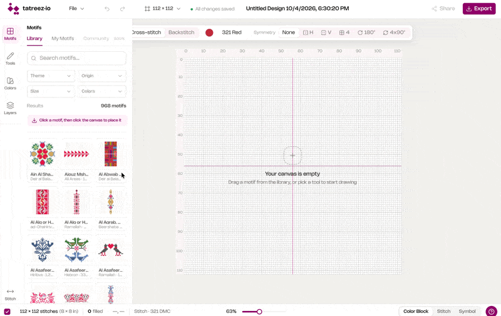Click the undo arrow

(107, 9)
